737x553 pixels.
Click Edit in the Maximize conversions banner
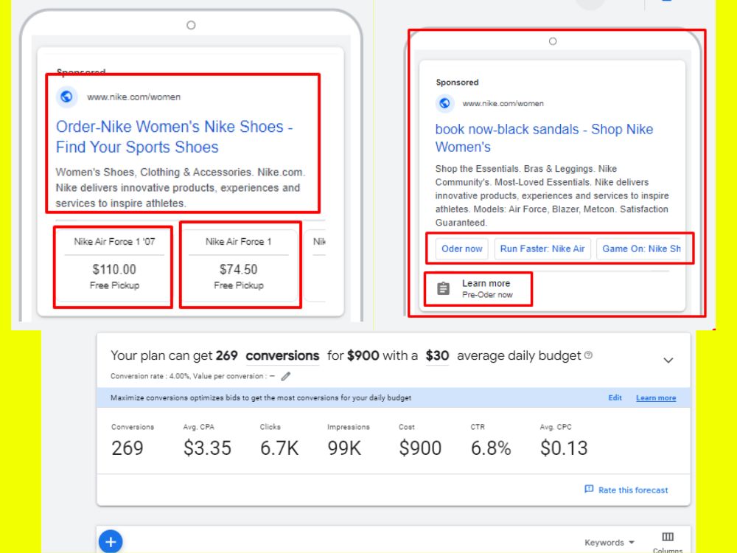pos(615,397)
